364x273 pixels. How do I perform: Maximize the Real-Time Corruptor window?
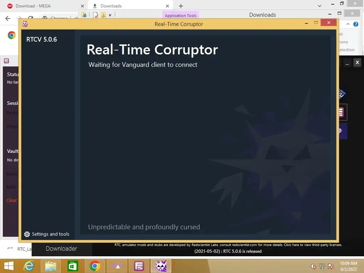click(x=316, y=22)
